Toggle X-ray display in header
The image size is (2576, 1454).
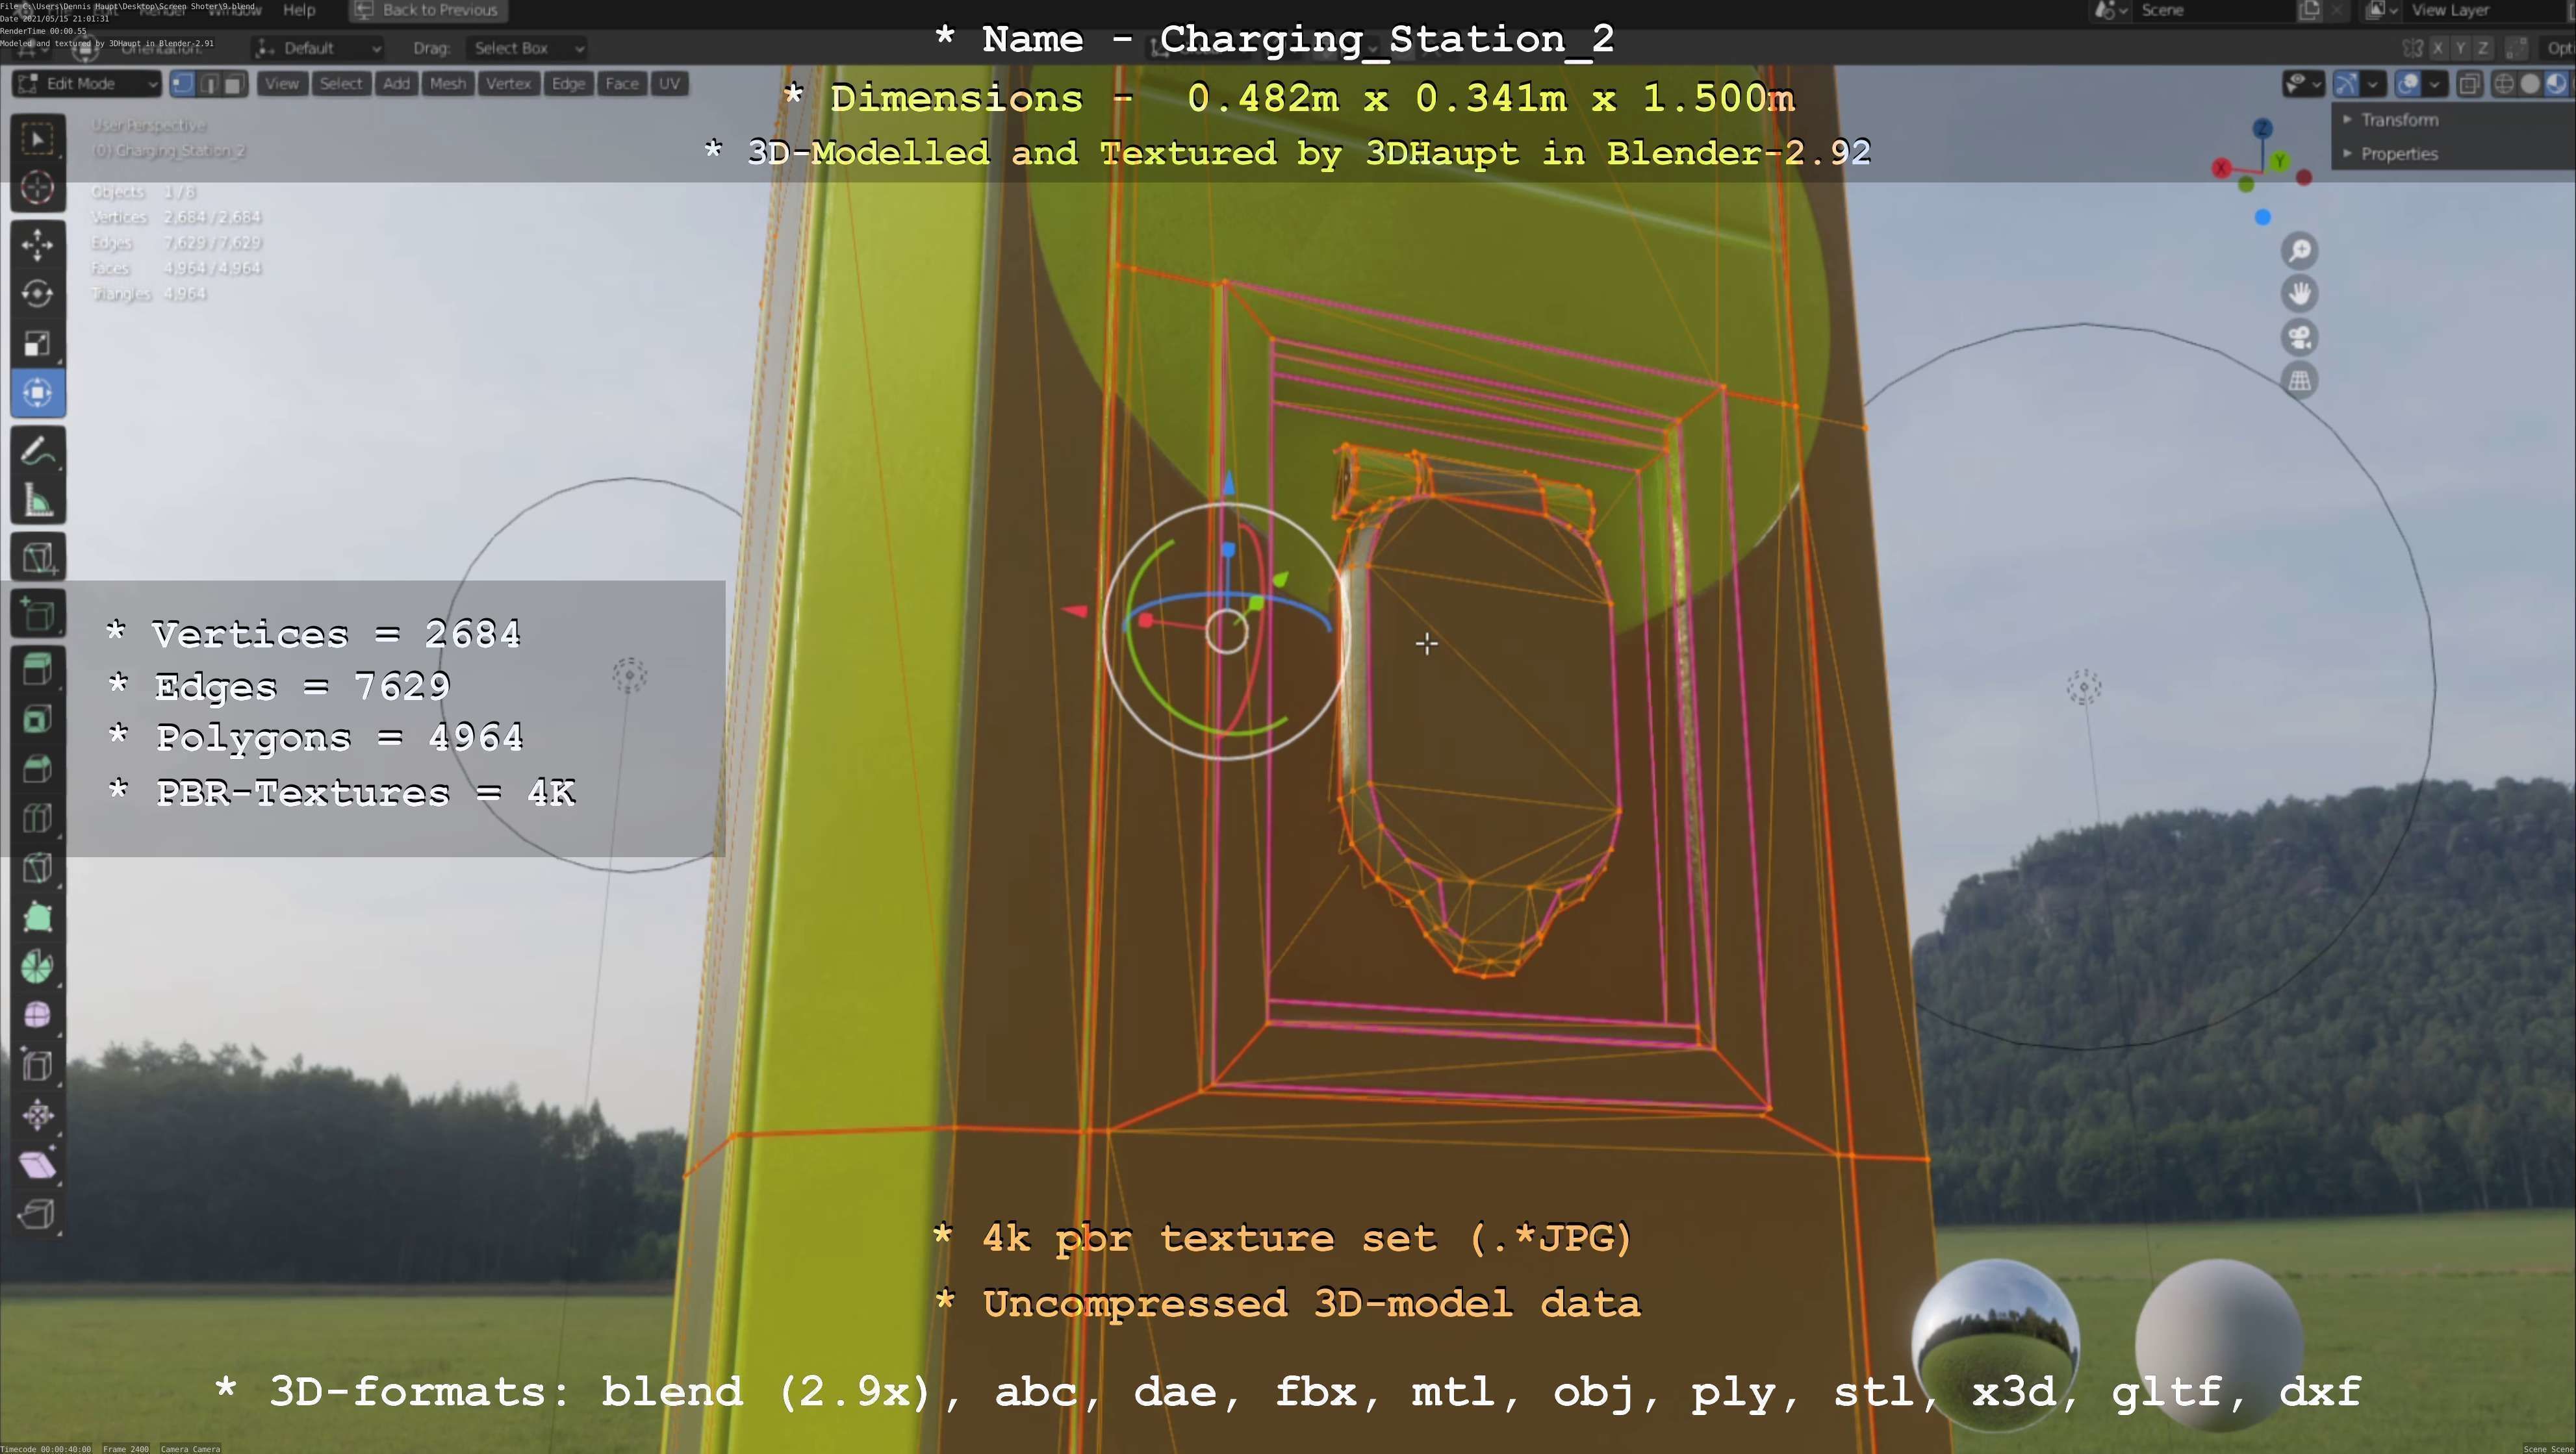click(x=2469, y=84)
